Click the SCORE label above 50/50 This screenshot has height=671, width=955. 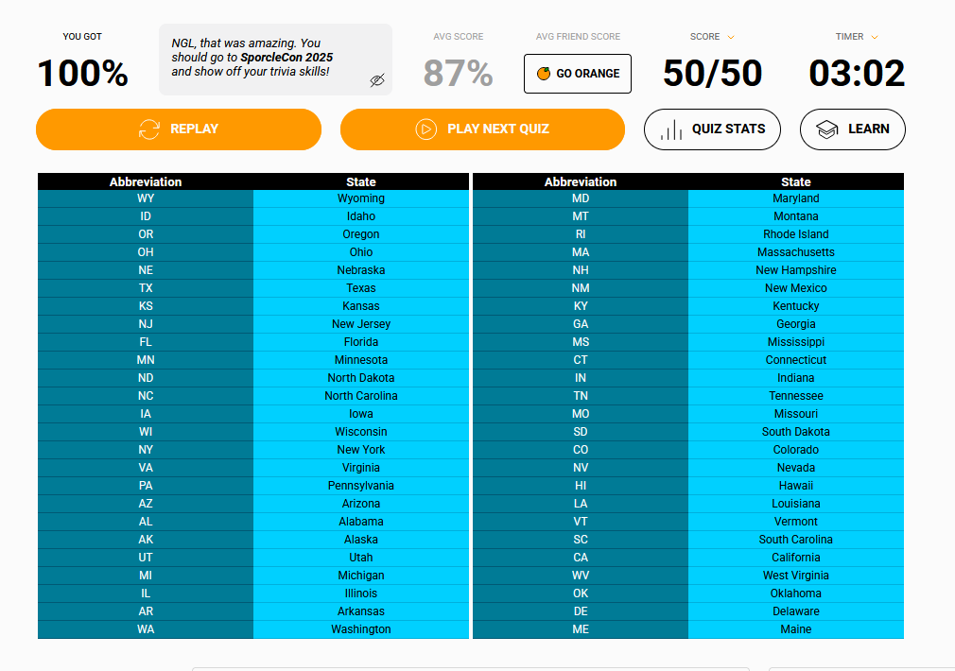click(704, 37)
